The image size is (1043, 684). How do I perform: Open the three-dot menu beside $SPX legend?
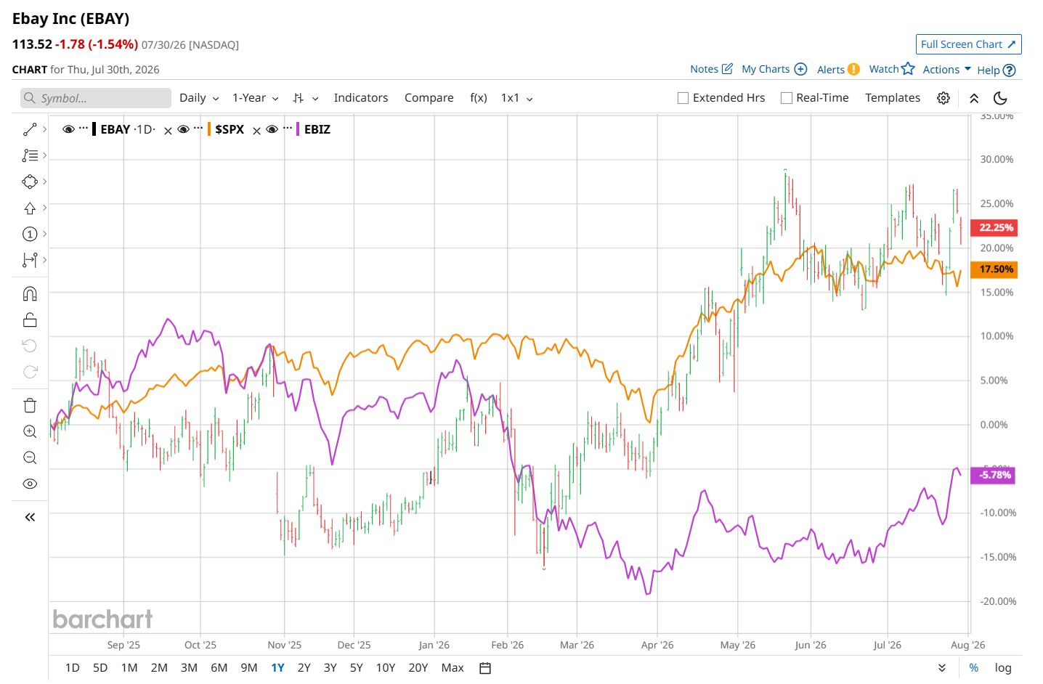tap(198, 129)
